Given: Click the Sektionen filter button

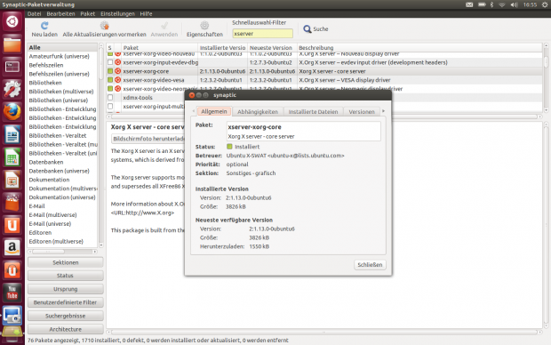Looking at the screenshot, I should tap(66, 262).
